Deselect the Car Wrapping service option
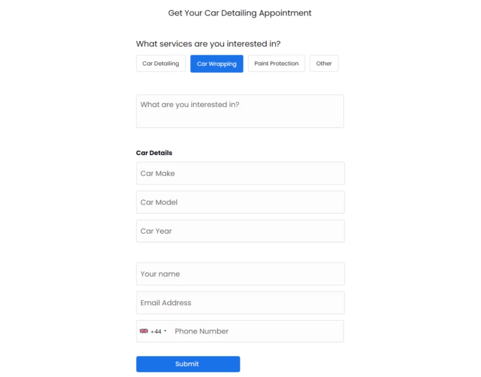This screenshot has height=377, width=481. 216,64
